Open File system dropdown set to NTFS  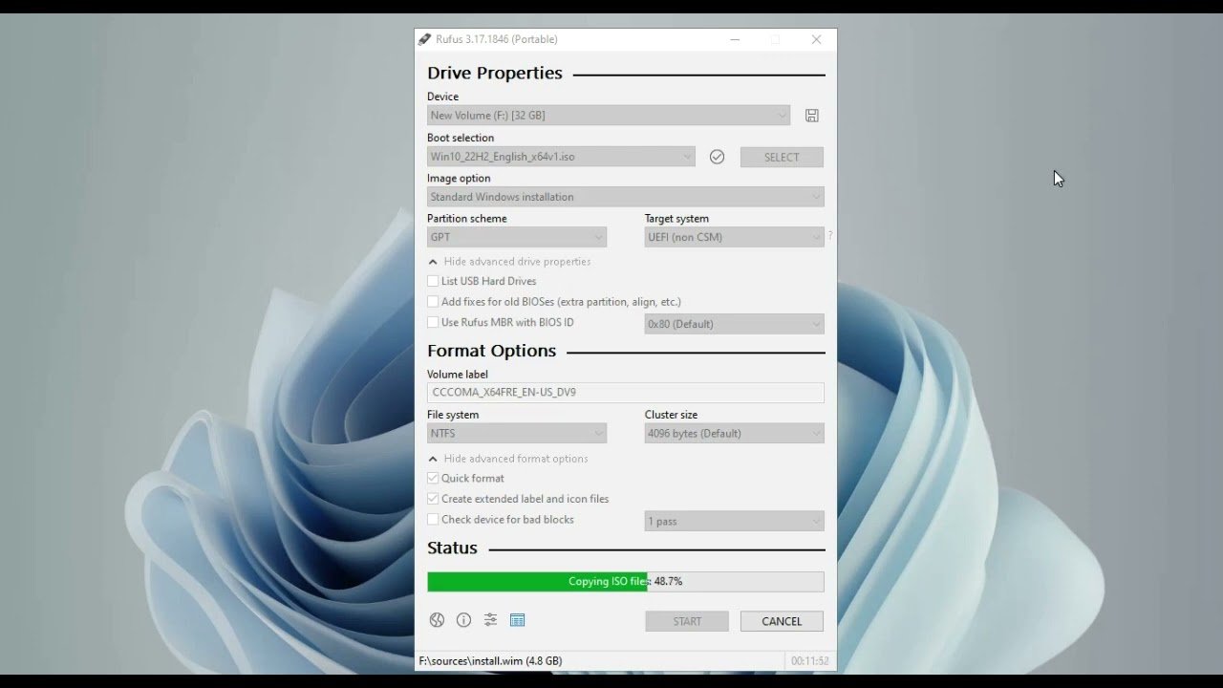point(517,434)
